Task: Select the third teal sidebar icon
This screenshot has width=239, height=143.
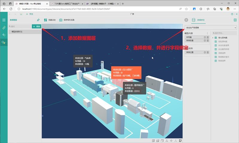Action: pyautogui.click(x=4, y=35)
